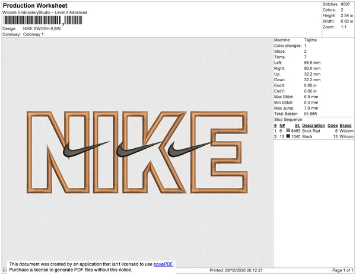The height and width of the screenshot is (275, 356).
Task: Click the 'Brand' column header
Action: pos(345,126)
